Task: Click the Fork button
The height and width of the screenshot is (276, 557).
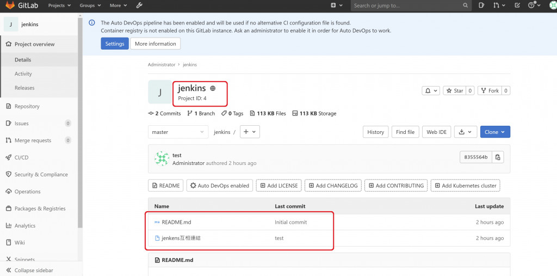Action: (490, 91)
